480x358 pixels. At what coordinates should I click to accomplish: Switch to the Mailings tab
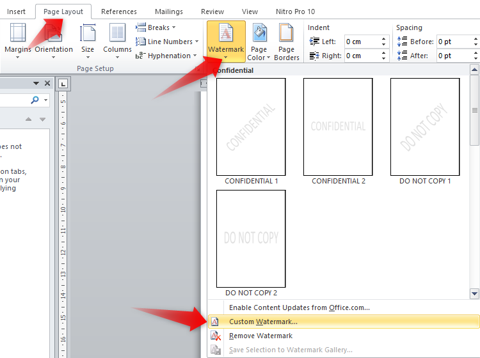point(168,12)
